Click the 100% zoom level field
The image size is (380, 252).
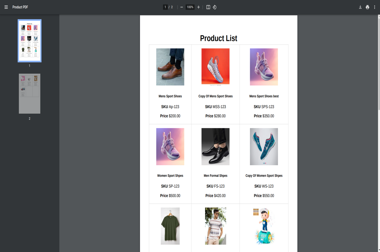[x=190, y=7]
